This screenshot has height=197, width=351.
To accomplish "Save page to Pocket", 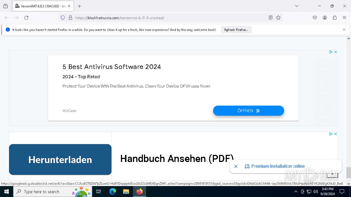I will point(315,18).
